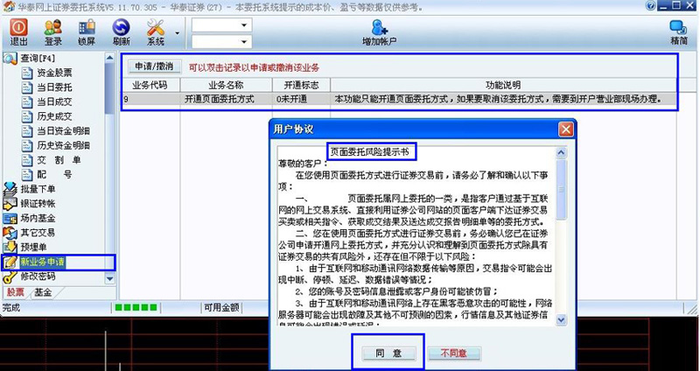This screenshot has width=700, height=371.
Task: Switch to the 基金 bottom tab
Action: pyautogui.click(x=43, y=292)
